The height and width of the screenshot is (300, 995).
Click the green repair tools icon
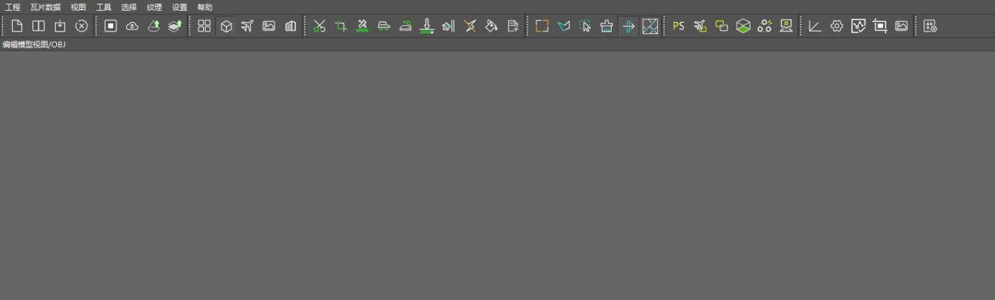click(362, 26)
